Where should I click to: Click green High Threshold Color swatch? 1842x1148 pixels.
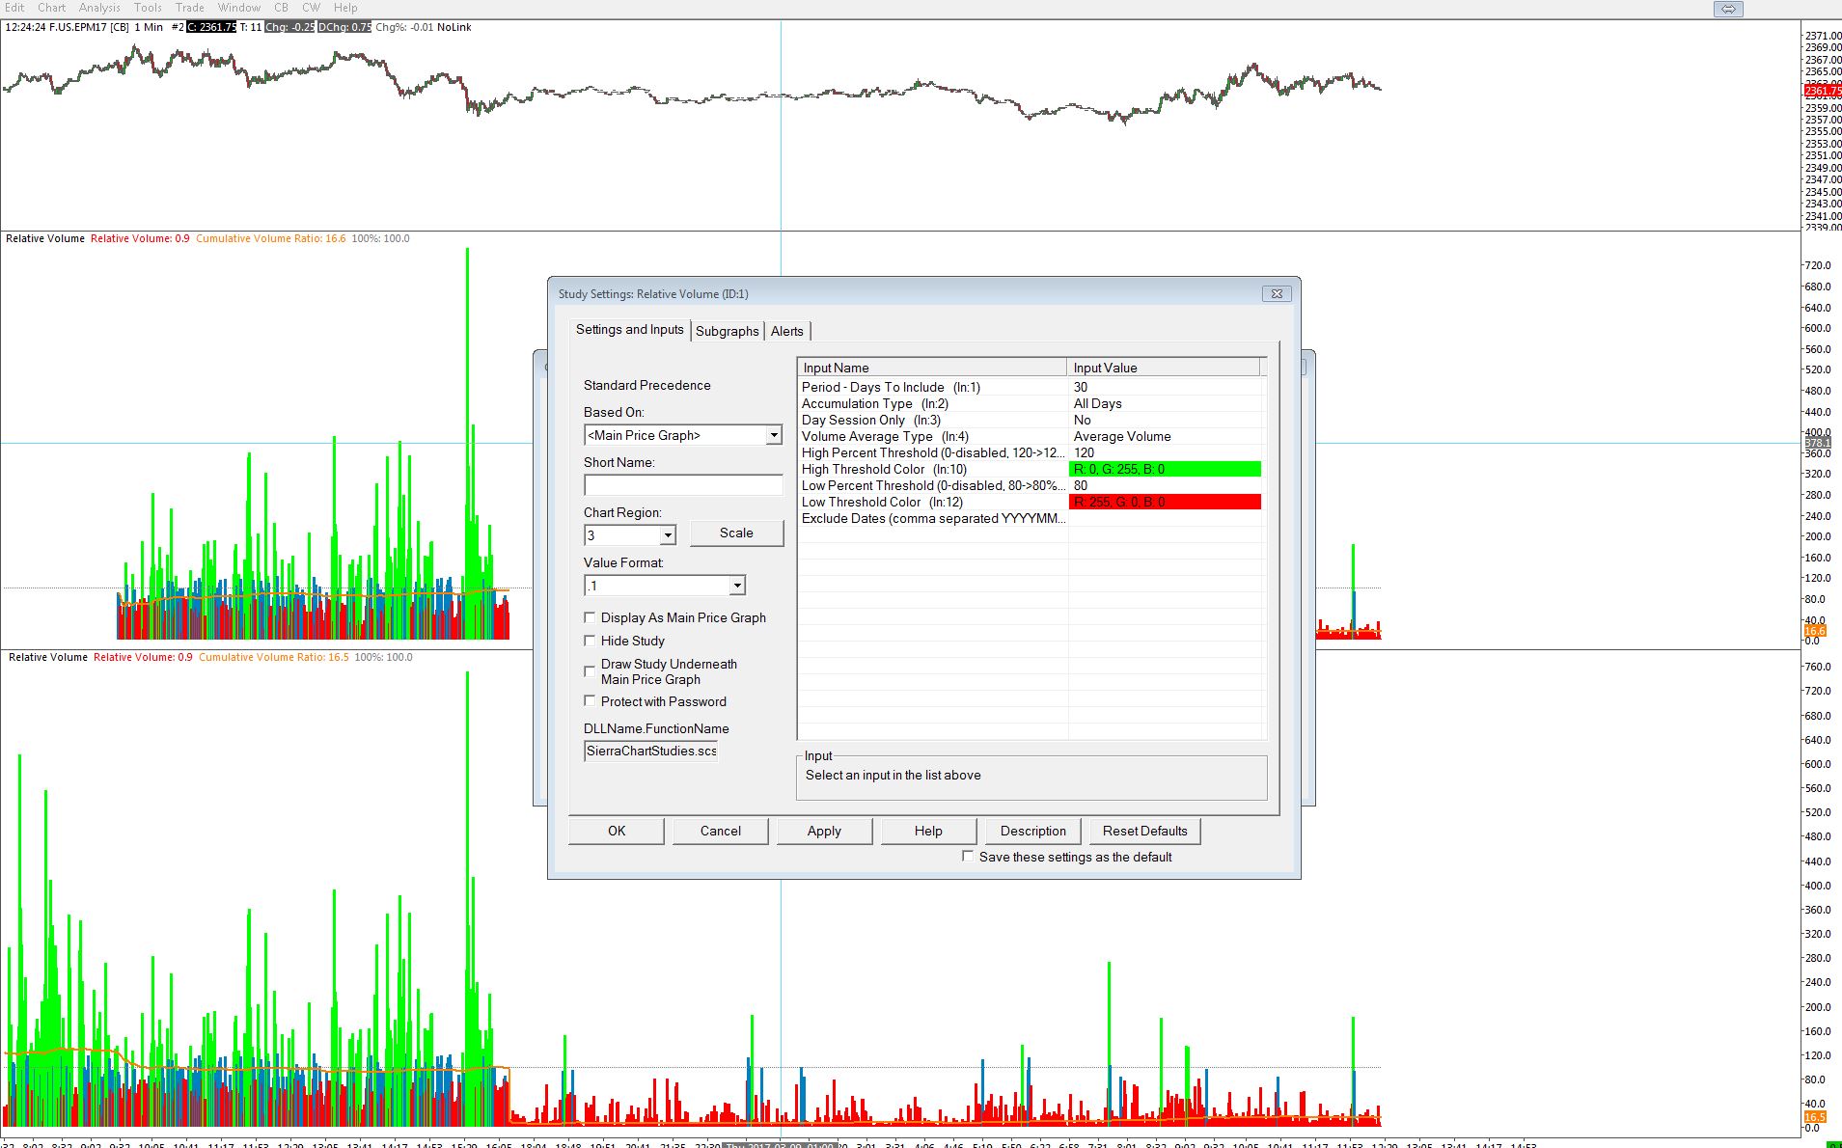tap(1166, 470)
